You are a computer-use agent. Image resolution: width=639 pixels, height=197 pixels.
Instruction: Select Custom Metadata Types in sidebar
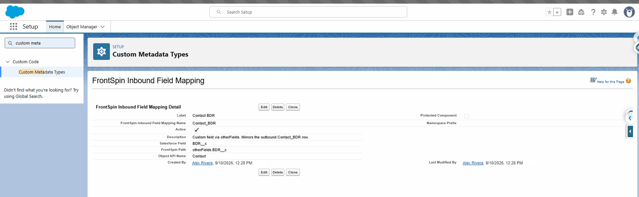(42, 72)
